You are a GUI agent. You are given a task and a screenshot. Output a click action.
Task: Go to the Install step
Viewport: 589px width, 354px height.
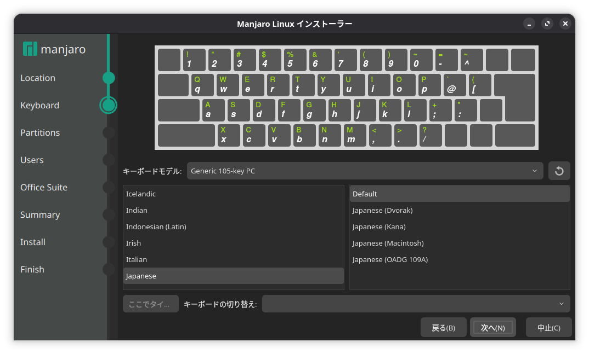pyautogui.click(x=33, y=242)
